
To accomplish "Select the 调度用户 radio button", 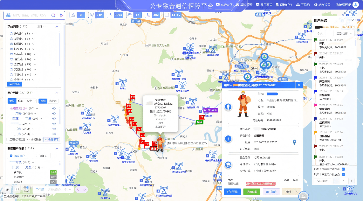I will click(x=11, y=156).
